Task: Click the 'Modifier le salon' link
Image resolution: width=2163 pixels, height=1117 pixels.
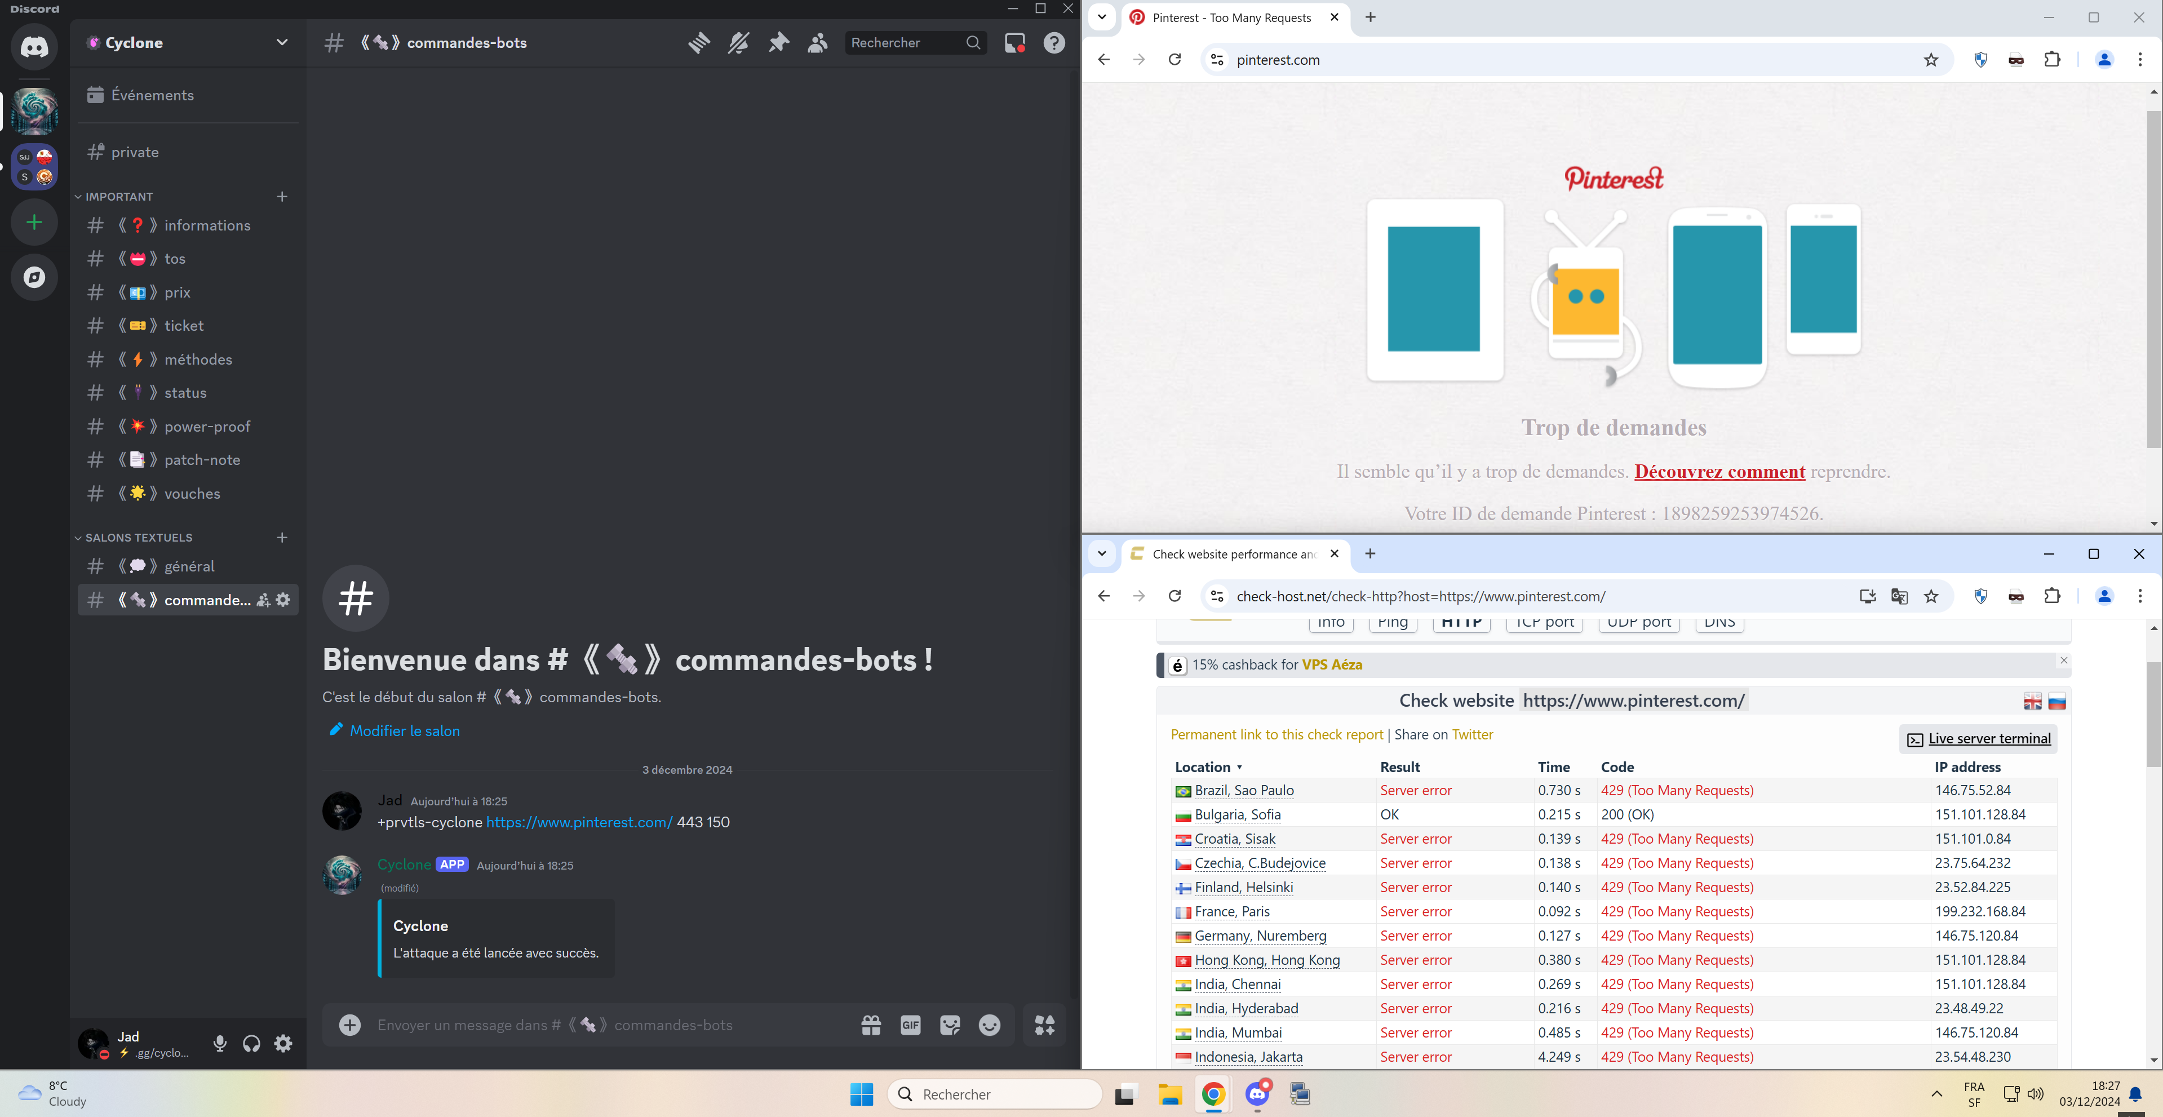Action: (x=404, y=730)
